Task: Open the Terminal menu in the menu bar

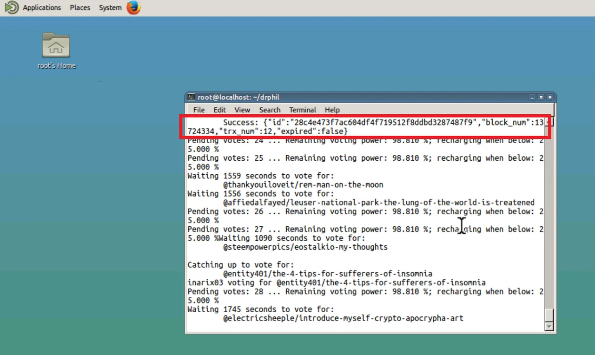Action: [x=303, y=110]
